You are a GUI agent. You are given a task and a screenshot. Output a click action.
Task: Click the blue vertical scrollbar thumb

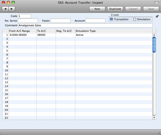pyautogui.click(x=154, y=45)
